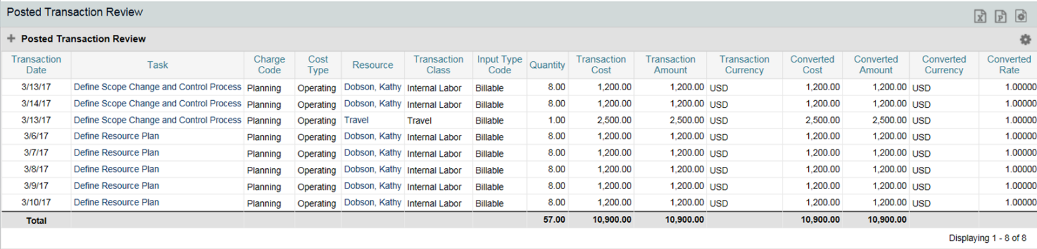The height and width of the screenshot is (249, 1037).
Task: Select the 3/6/17 transaction date cell
Action: [36, 136]
